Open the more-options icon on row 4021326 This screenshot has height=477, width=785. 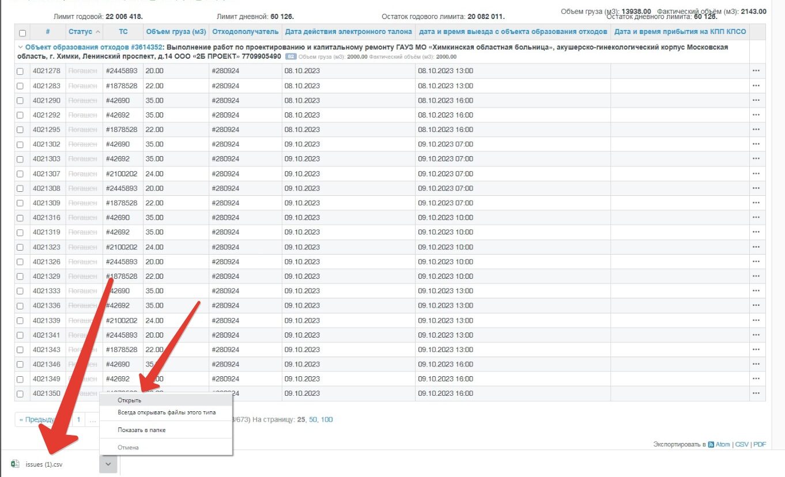pos(756,262)
